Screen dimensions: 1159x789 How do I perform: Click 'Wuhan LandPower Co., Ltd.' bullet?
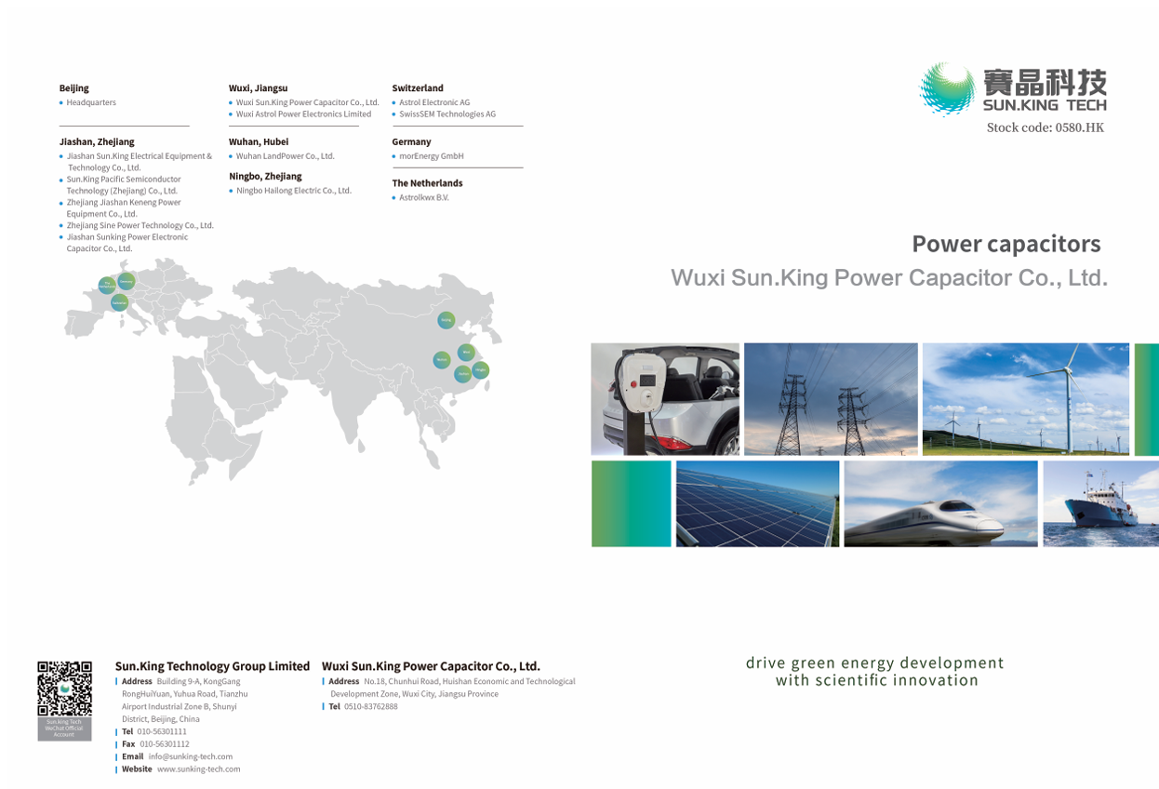[286, 156]
